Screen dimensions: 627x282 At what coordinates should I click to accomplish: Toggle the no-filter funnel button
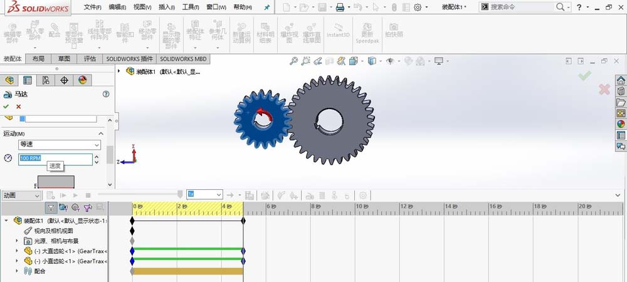tap(51, 207)
